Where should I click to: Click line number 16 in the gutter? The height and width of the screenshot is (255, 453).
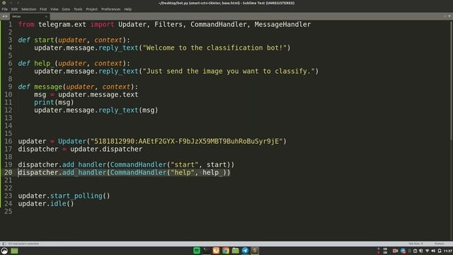[x=8, y=141]
